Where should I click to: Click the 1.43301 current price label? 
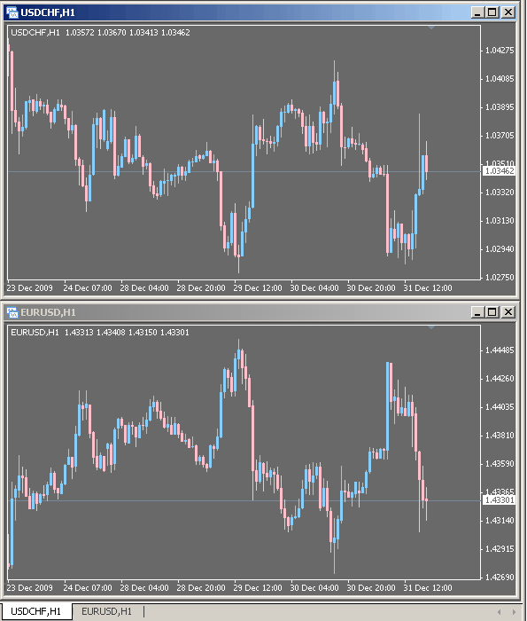[x=500, y=500]
